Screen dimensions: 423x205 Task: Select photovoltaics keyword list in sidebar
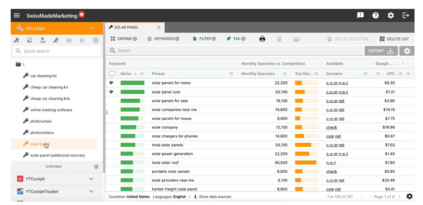(x=42, y=133)
